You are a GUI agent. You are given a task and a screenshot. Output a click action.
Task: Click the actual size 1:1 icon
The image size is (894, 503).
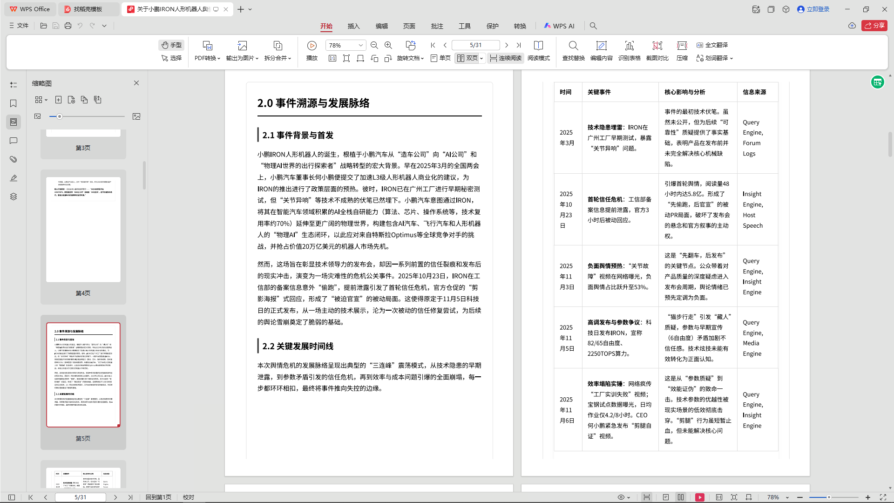coord(332,58)
